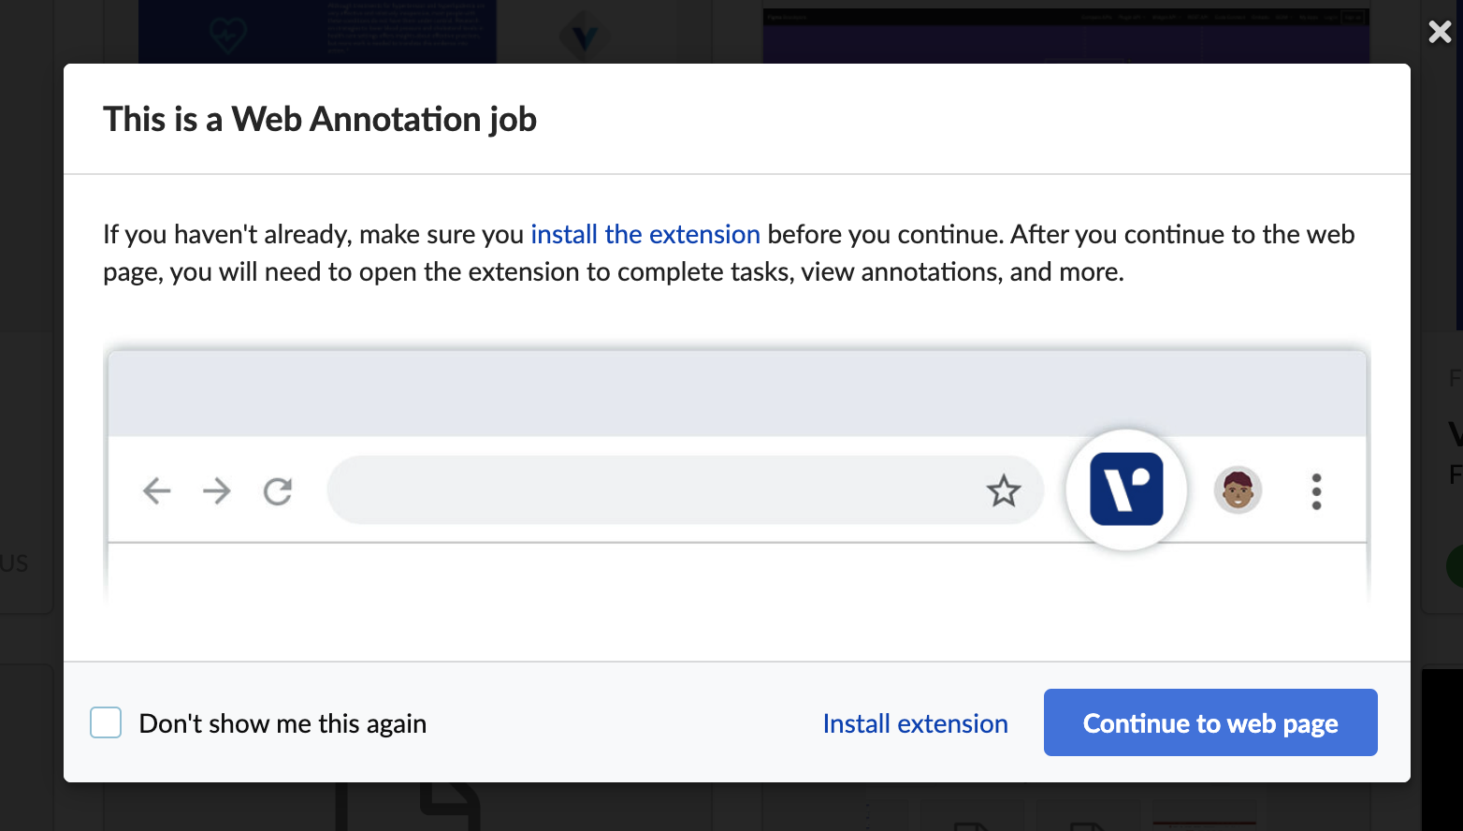Click the back arrow in browser illustration

(x=156, y=490)
